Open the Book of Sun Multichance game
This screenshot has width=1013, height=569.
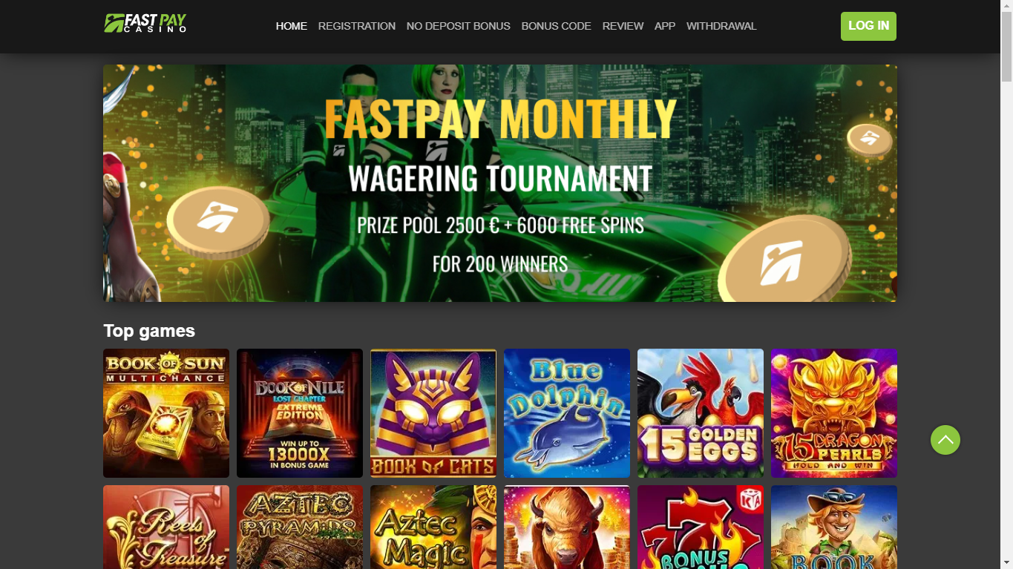[166, 413]
